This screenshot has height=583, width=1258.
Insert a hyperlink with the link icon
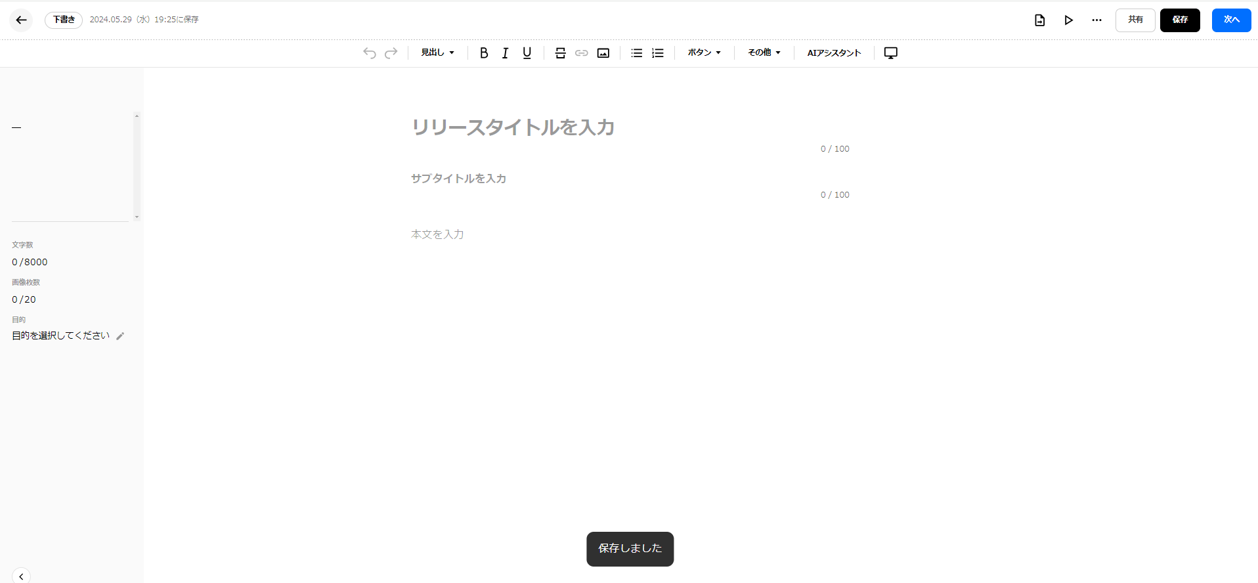tap(582, 53)
